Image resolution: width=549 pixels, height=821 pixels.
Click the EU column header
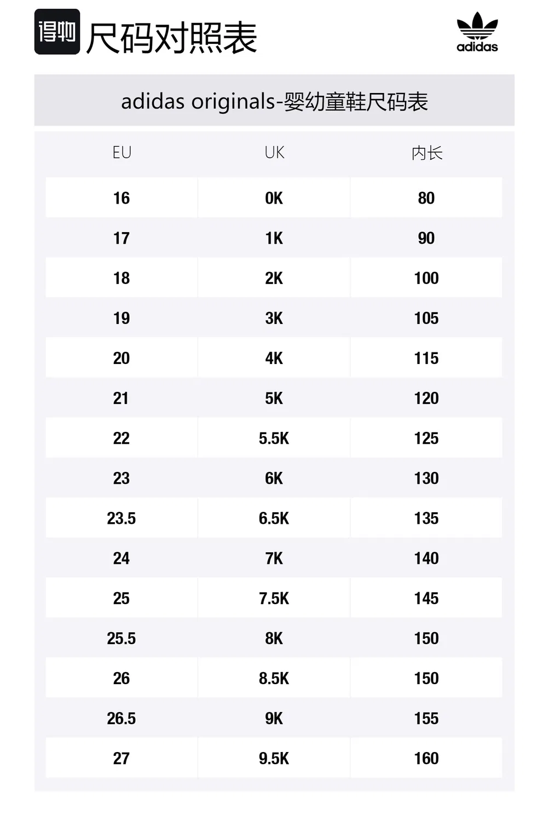[x=122, y=153]
